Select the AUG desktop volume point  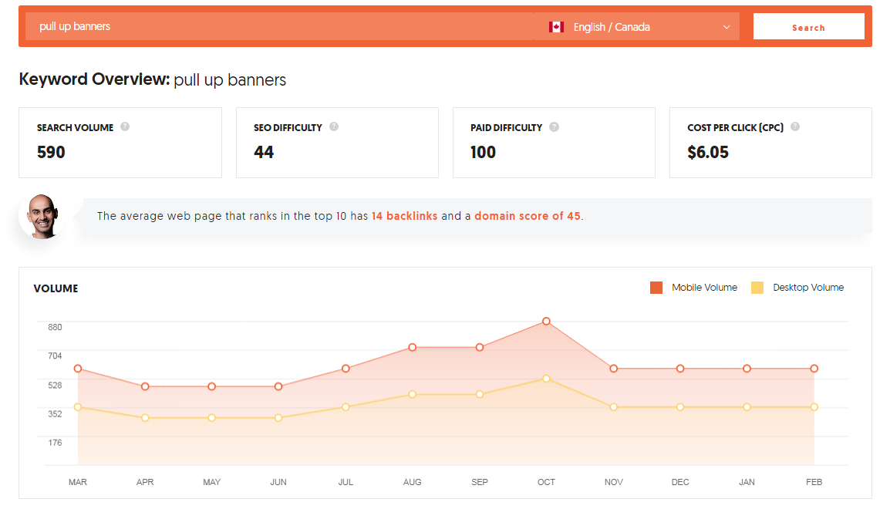pyautogui.click(x=412, y=394)
